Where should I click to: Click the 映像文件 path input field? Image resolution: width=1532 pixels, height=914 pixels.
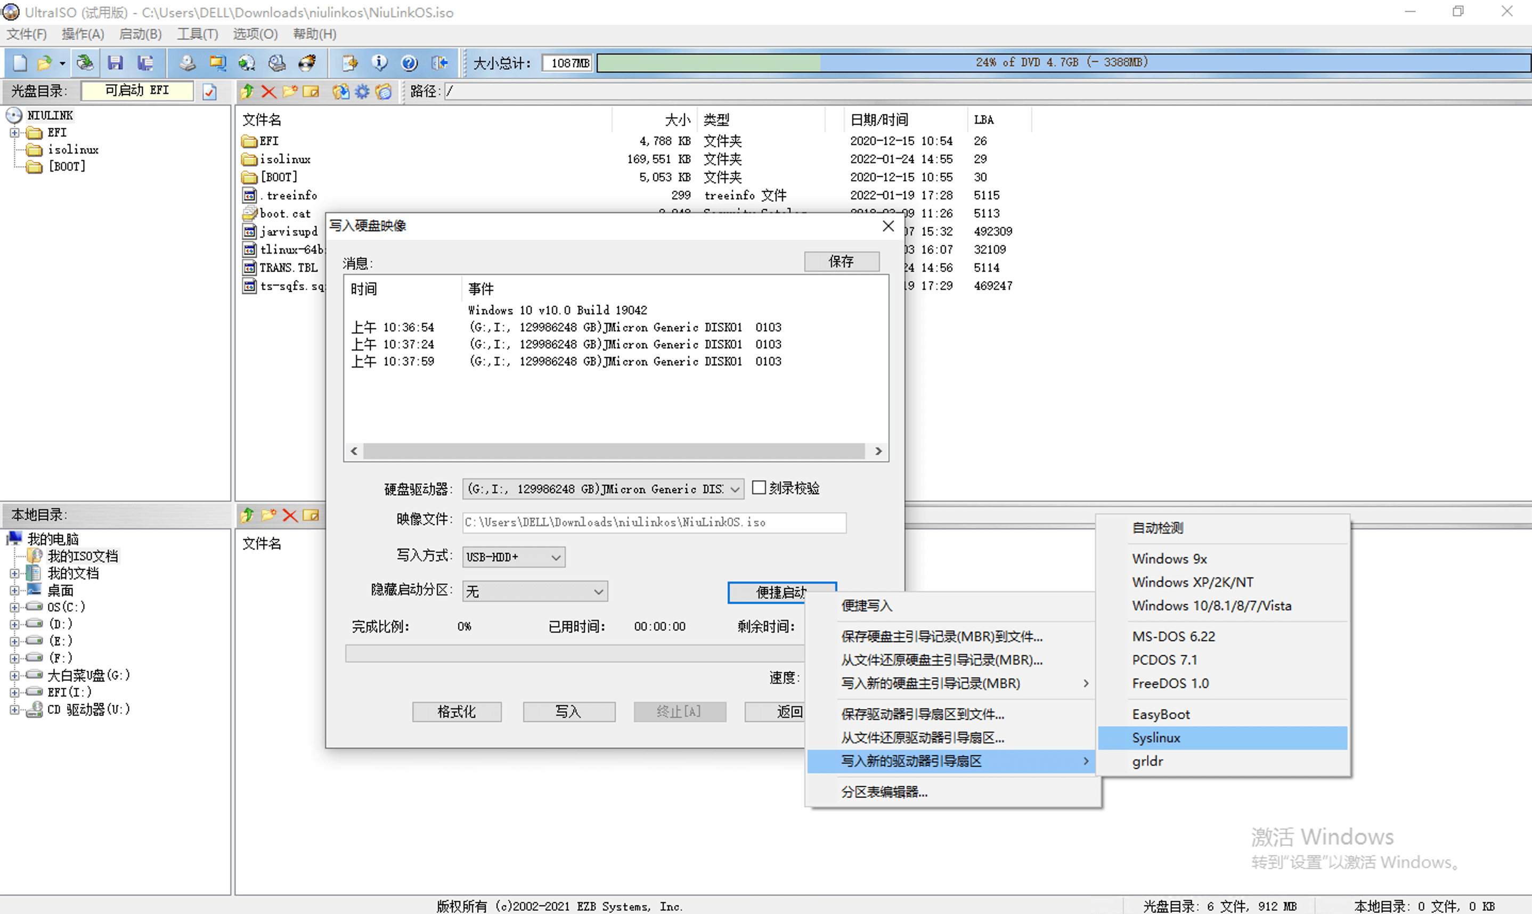(653, 523)
